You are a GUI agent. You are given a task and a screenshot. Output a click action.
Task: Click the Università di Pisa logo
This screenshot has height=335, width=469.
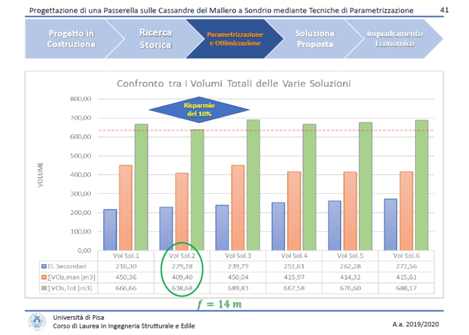(37, 322)
